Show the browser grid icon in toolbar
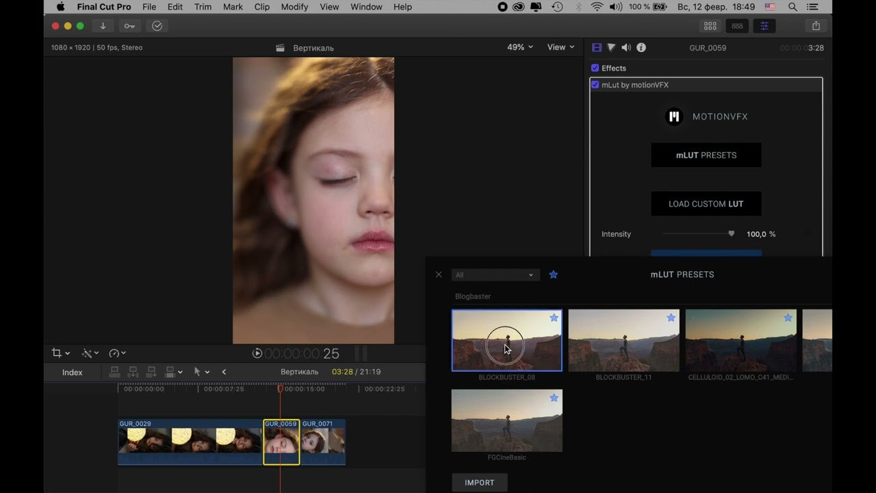876x493 pixels. (x=710, y=26)
